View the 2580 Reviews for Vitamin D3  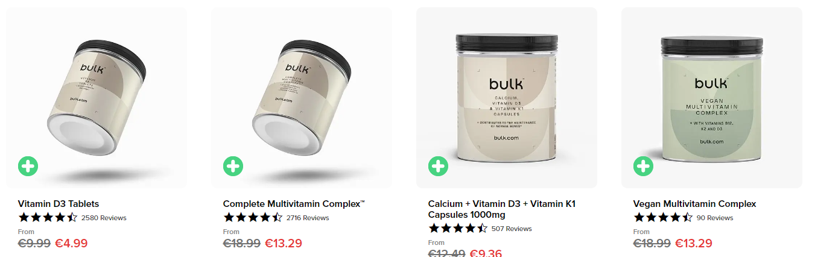point(104,218)
